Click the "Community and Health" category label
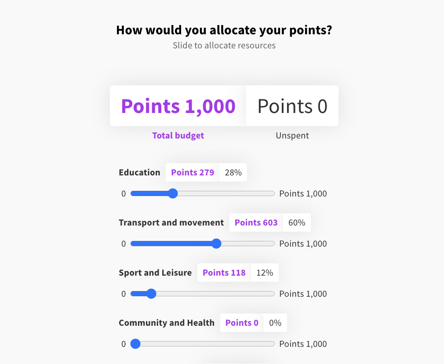The width and height of the screenshot is (444, 364). pyautogui.click(x=167, y=323)
